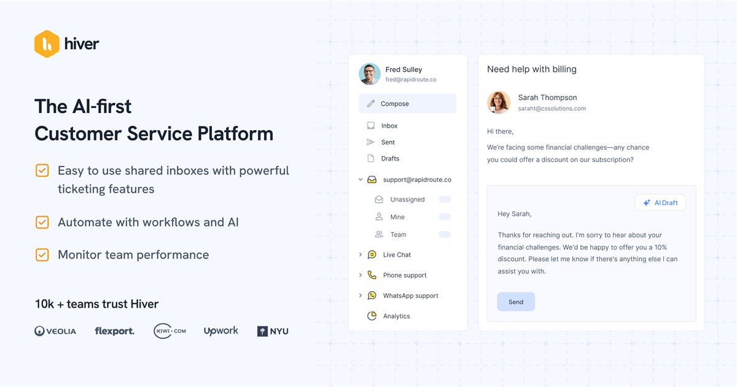The height and width of the screenshot is (387, 737).
Task: Click Sarah Thompson's avatar photo
Action: pos(499,103)
